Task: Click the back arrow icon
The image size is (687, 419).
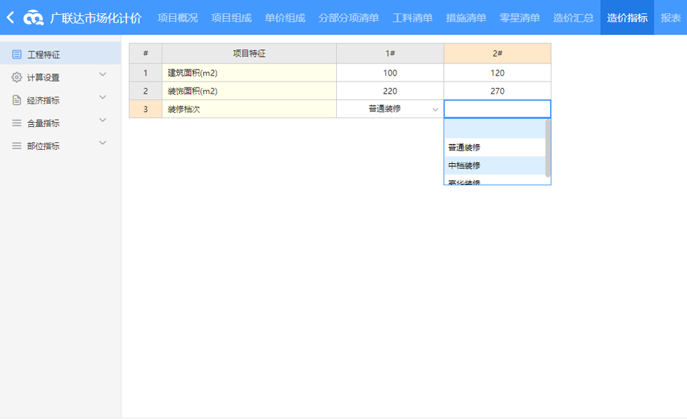Action: point(10,17)
